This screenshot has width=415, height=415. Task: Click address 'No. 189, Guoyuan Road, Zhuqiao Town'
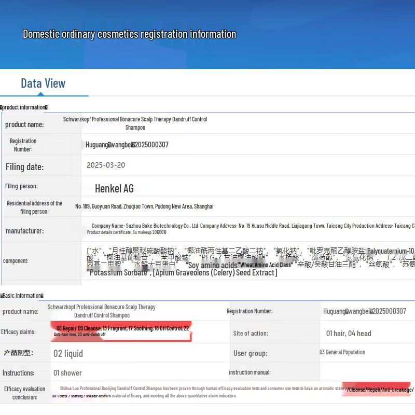tap(144, 206)
